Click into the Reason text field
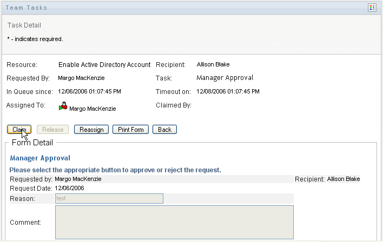383x242 pixels. coord(109,199)
